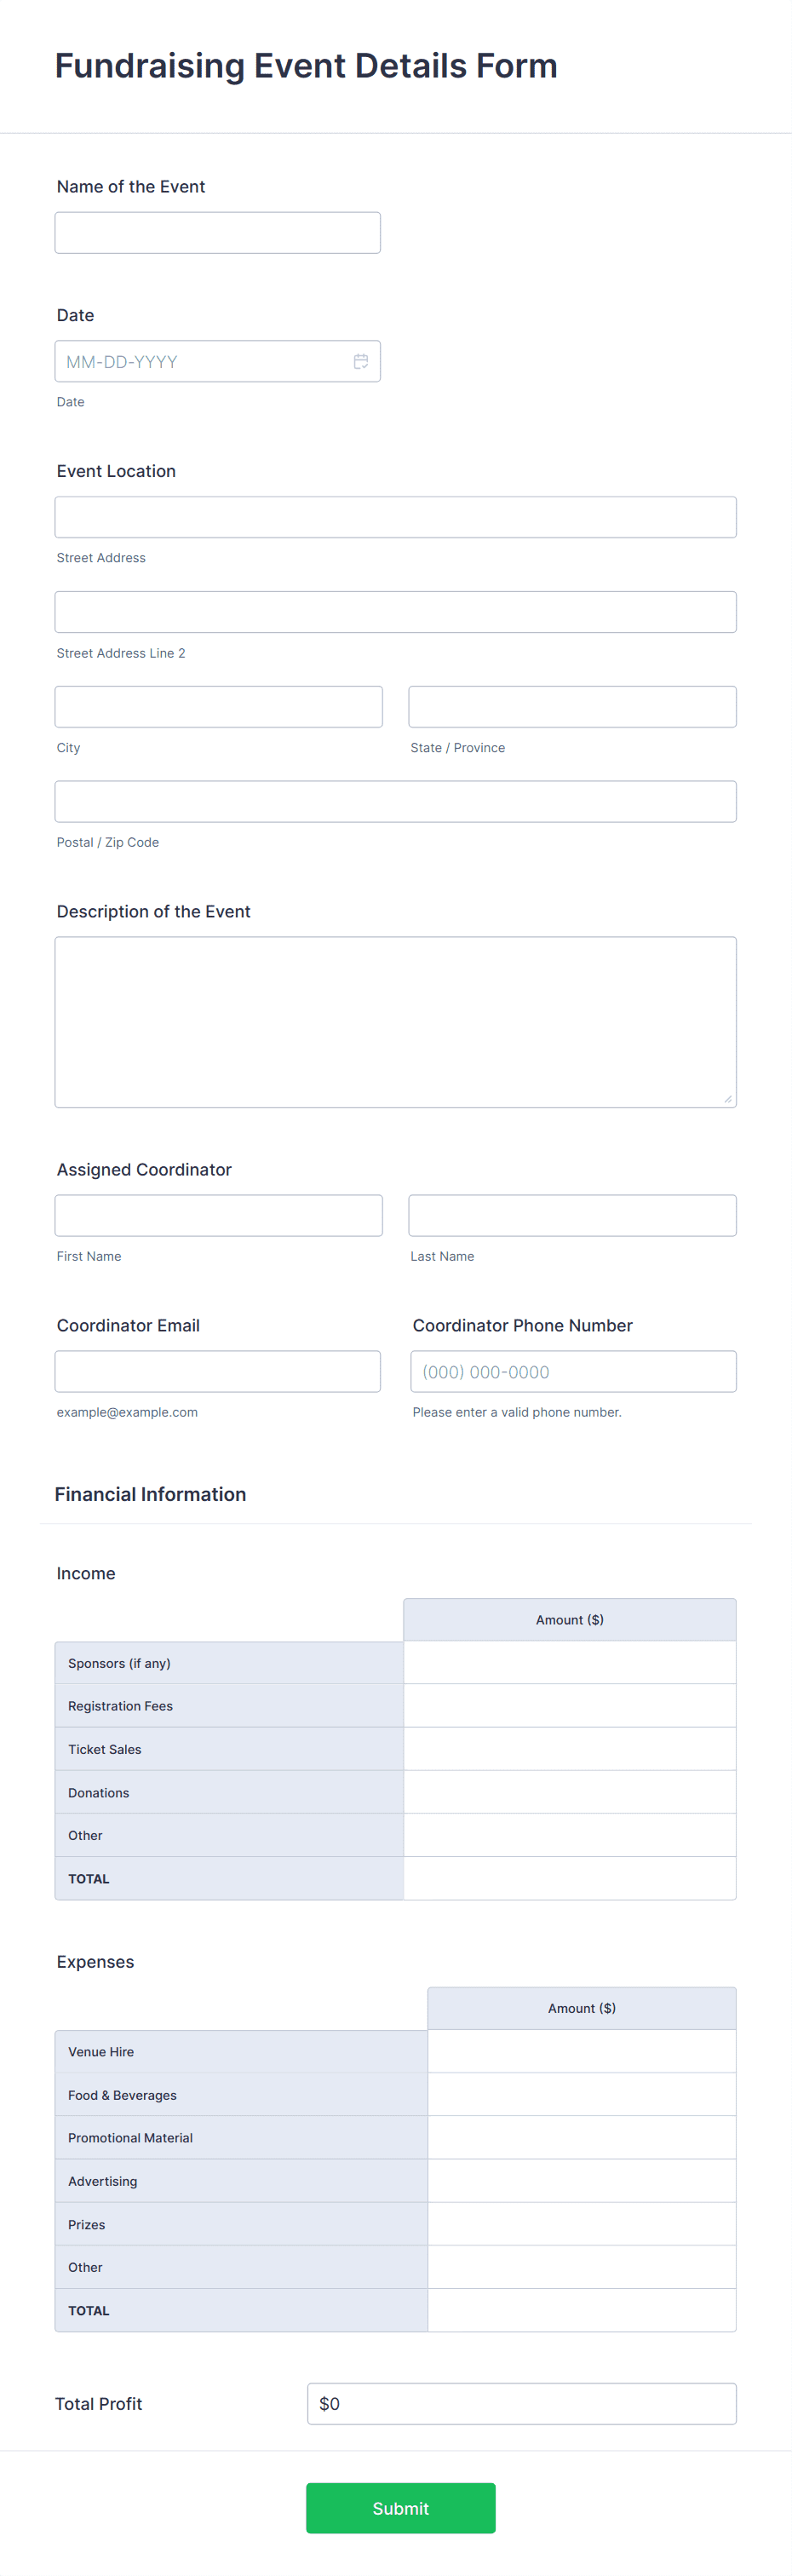Select the MM-DD-YYYY date field
The image size is (792, 2576).
click(200, 361)
